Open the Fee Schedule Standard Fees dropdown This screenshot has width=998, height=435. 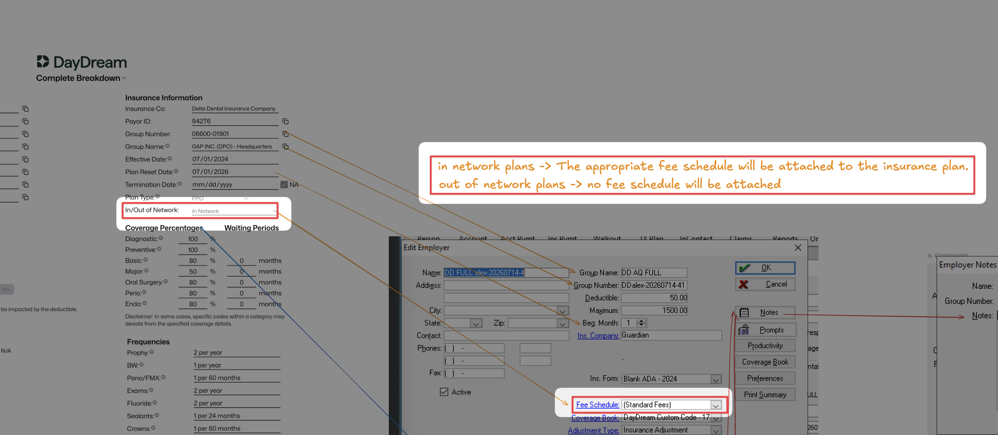coord(716,405)
